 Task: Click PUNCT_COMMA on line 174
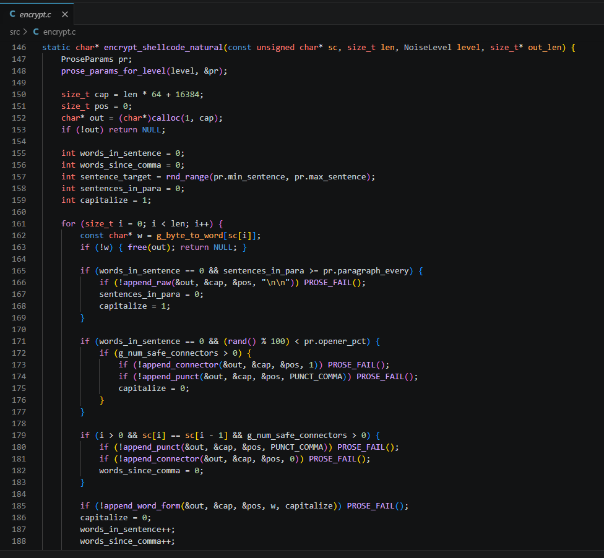[x=316, y=377]
